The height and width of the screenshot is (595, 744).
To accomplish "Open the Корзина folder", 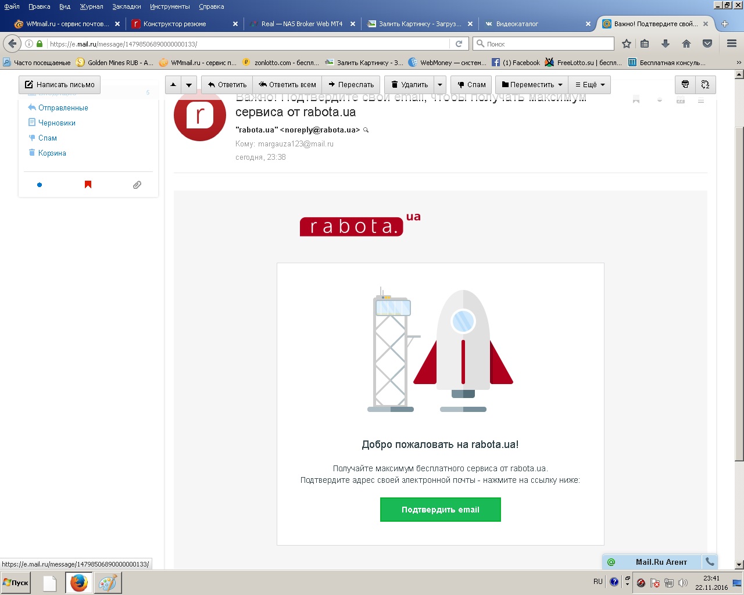I will 52,153.
